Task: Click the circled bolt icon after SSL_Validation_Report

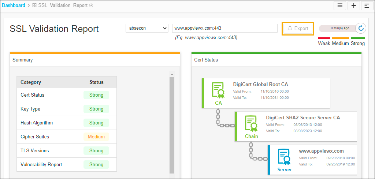Action: click(91, 5)
